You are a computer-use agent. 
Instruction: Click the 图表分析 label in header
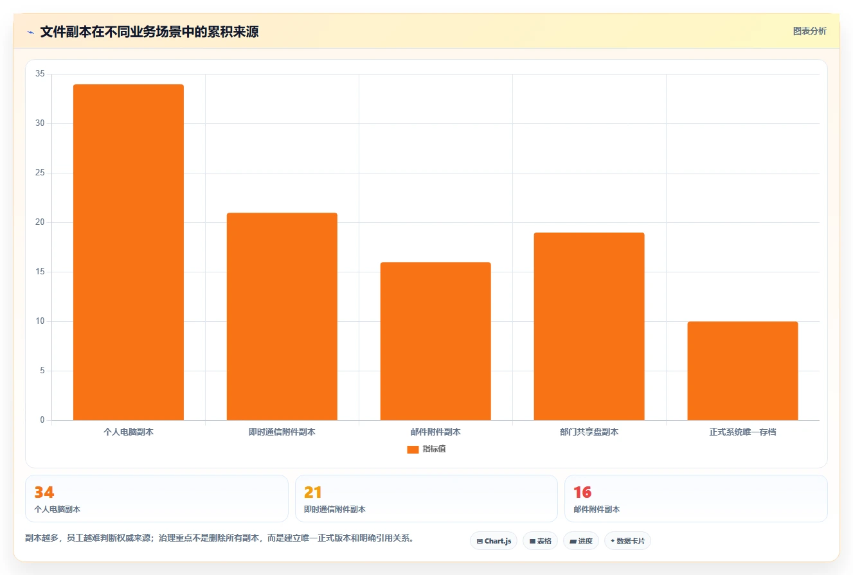point(809,31)
